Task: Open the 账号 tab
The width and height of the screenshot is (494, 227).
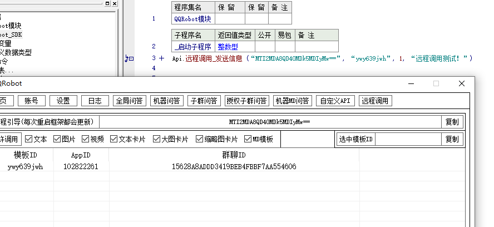Action: (x=32, y=101)
